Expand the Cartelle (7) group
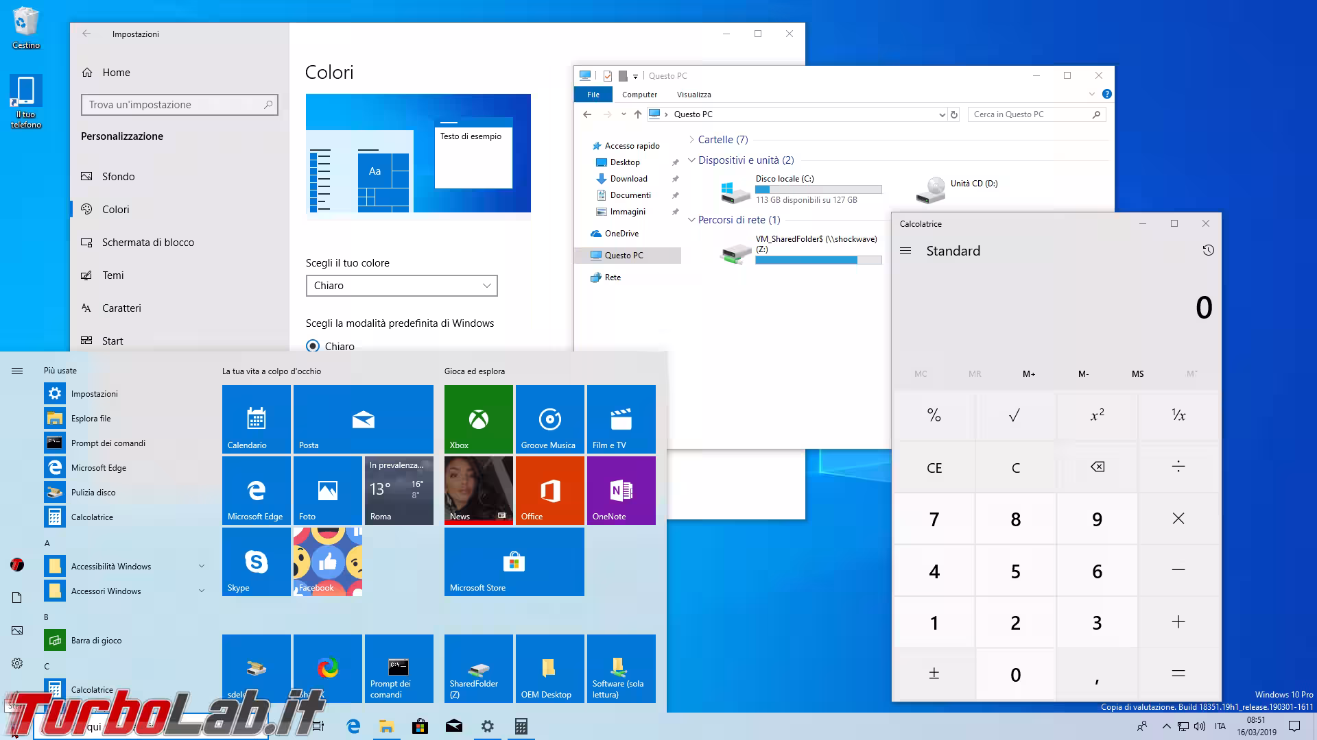The image size is (1317, 740). tap(691, 140)
